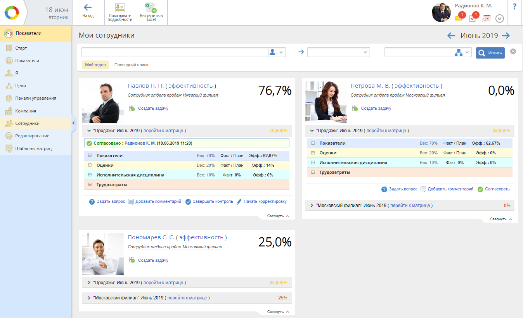Viewport: 523px width, 318px height.
Task: Switch to the Последний поиск tab
Action: (131, 65)
